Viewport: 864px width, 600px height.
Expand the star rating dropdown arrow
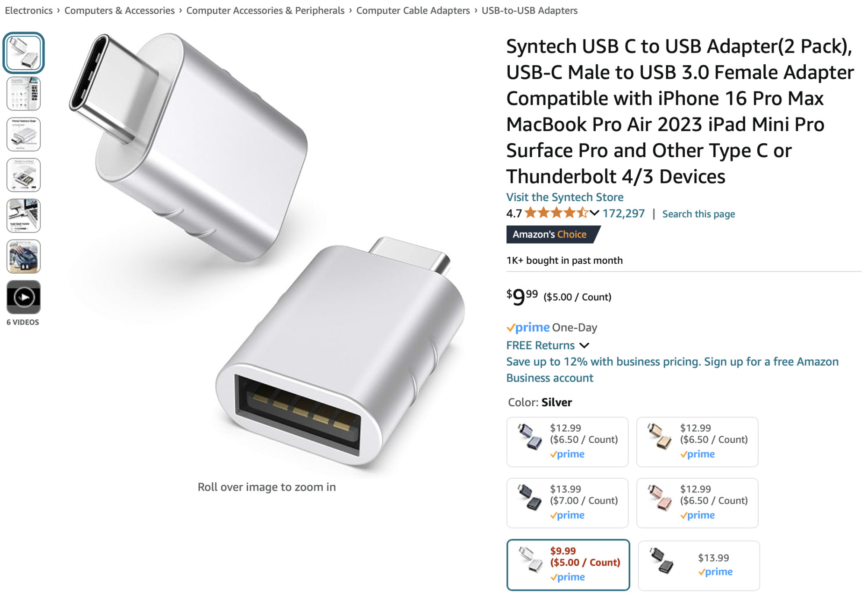[594, 213]
